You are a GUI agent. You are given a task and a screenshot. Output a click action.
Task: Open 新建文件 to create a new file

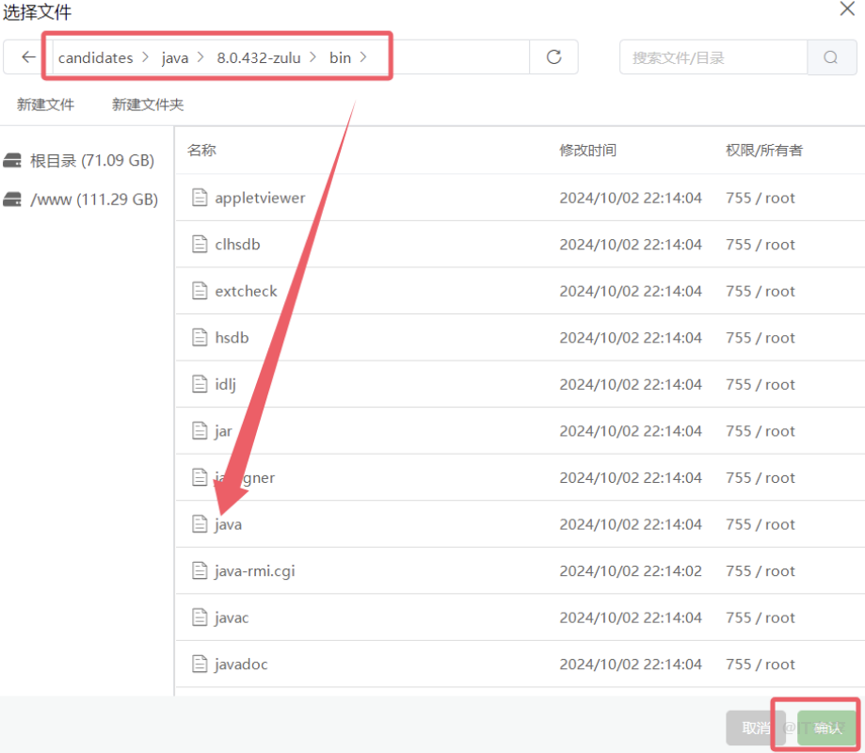45,104
